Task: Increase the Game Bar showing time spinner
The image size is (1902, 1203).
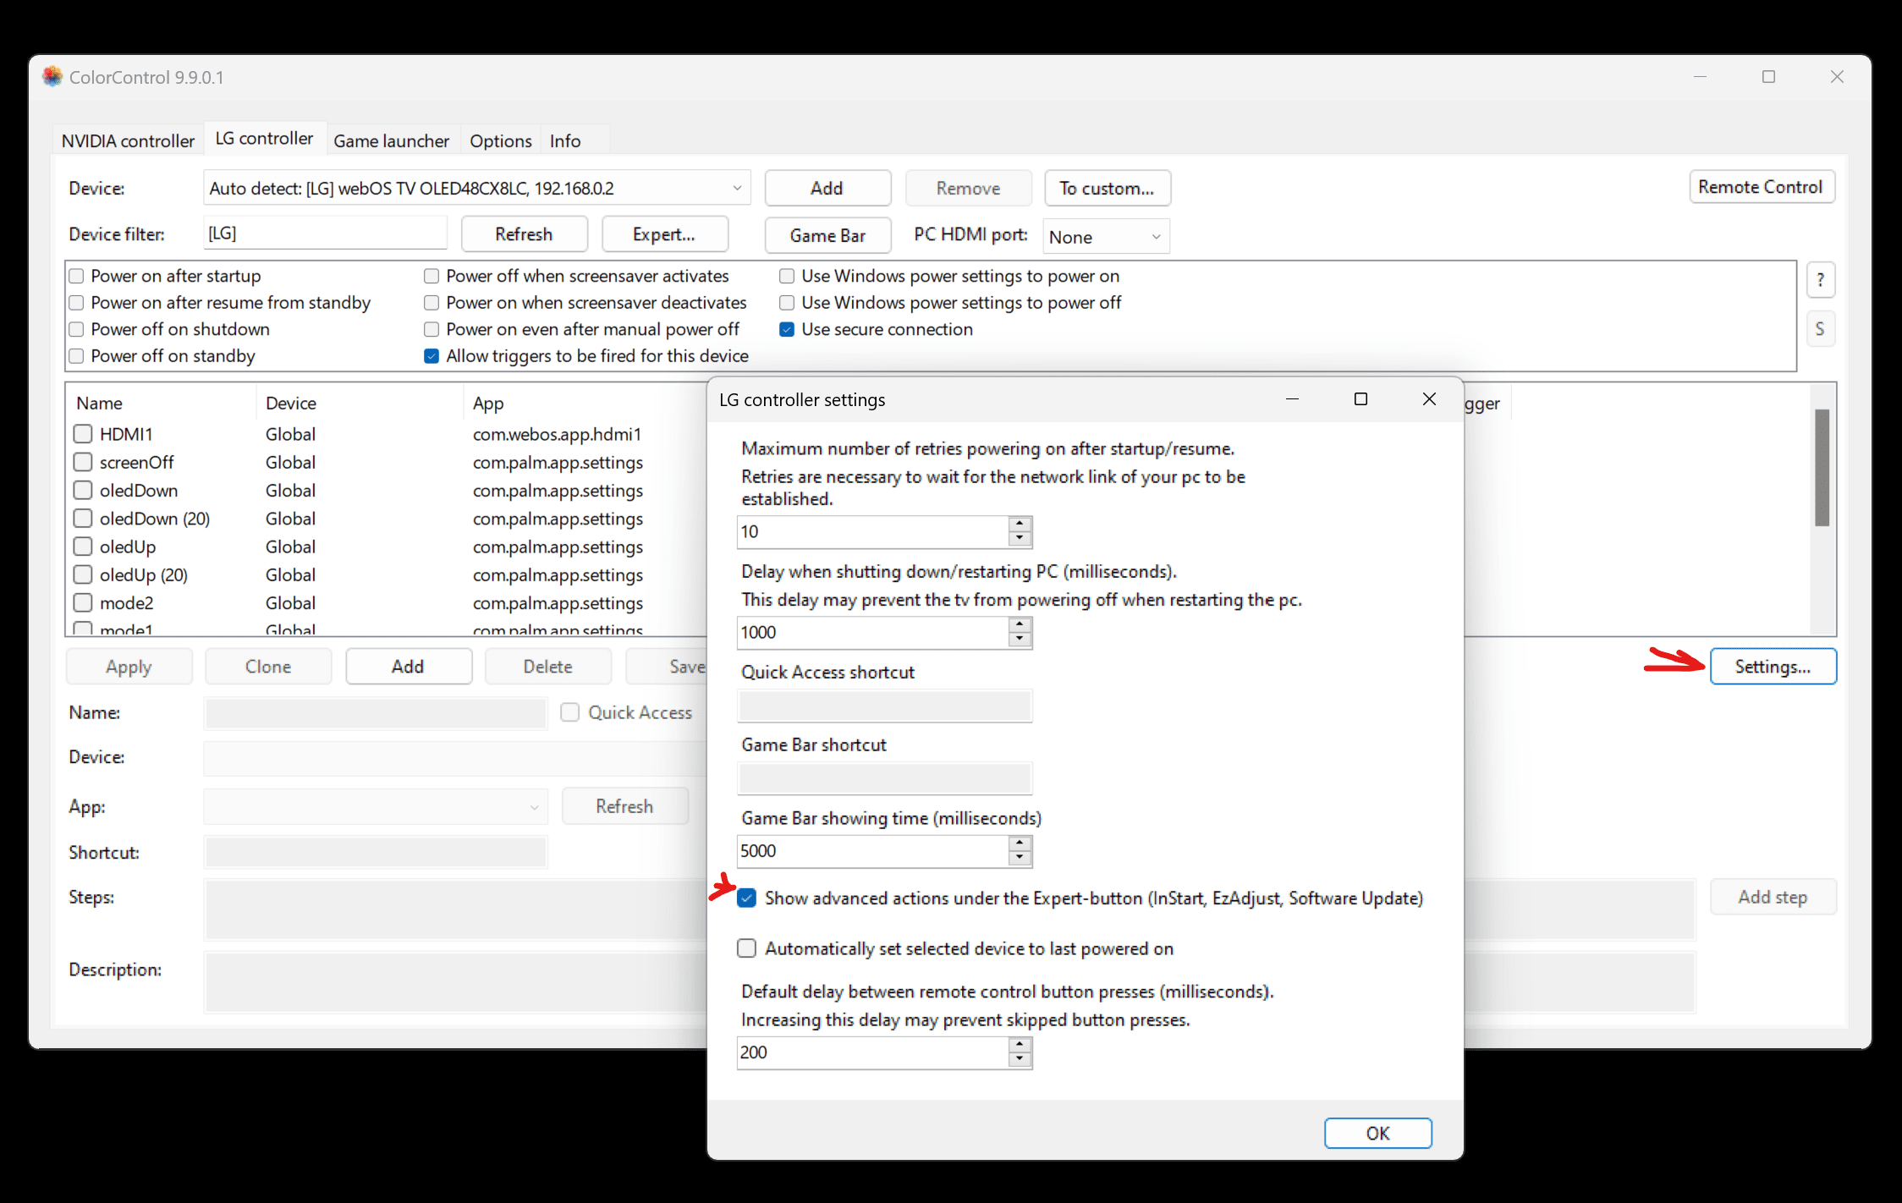Action: coord(1020,843)
